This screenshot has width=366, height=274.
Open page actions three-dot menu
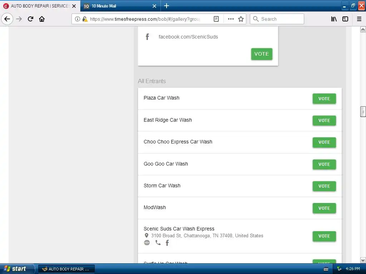[x=231, y=19]
